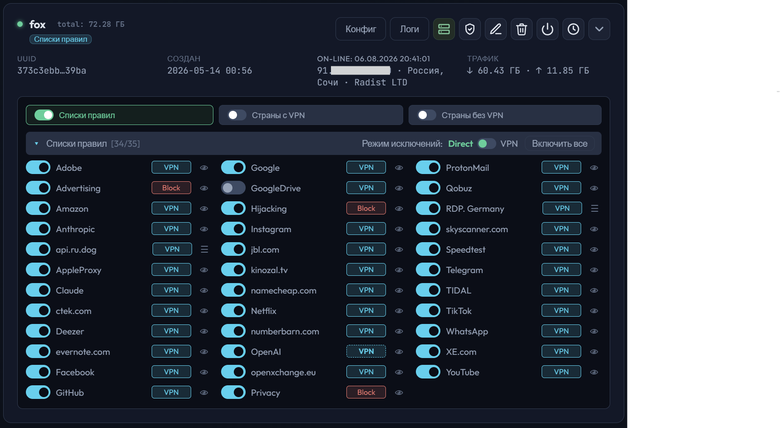This screenshot has height=428, width=780.
Task: Disable the Privacy rule toggle
Action: [233, 393]
